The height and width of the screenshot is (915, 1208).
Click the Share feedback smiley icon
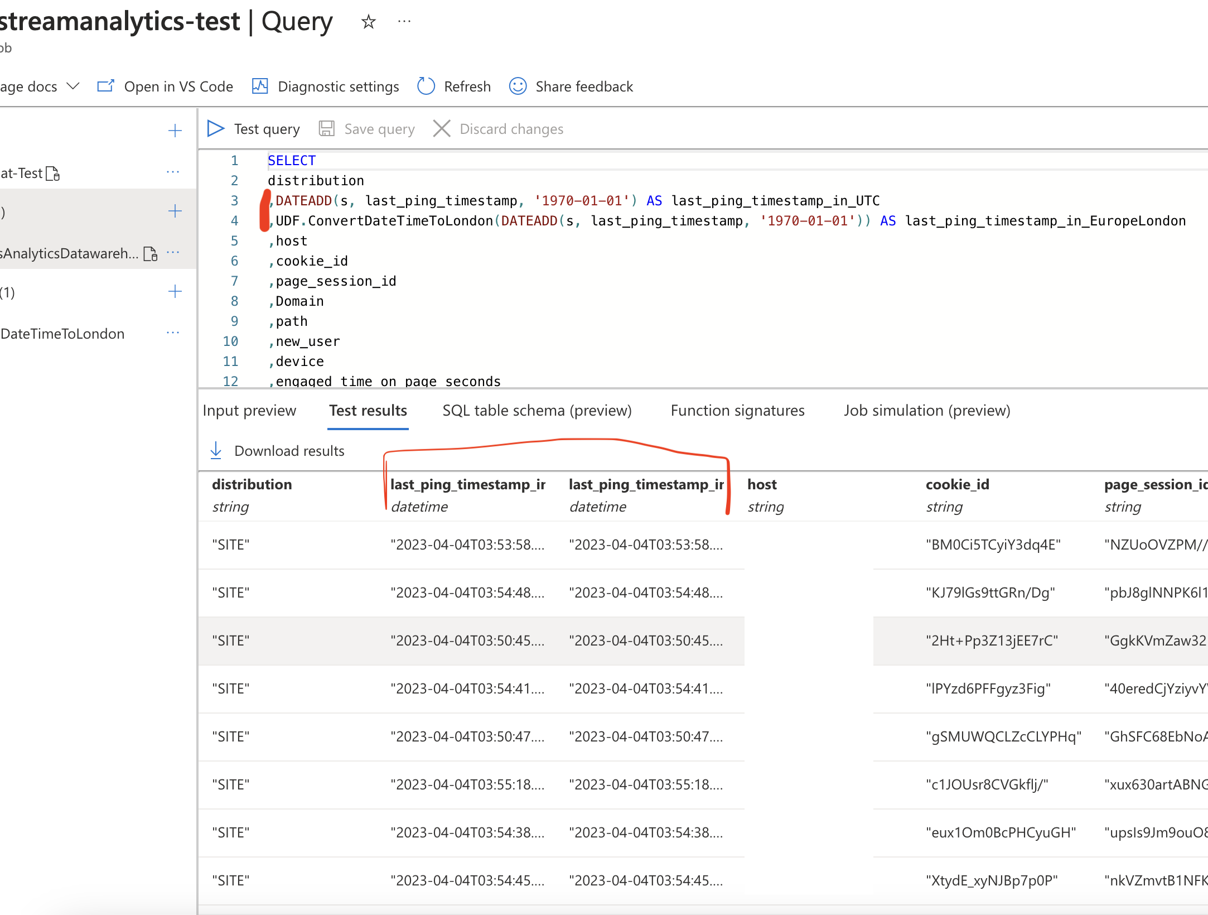(518, 86)
